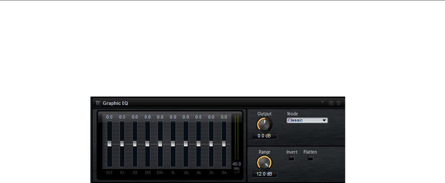Click the 0.0 gain value above 16k band
445x183 pixels.
pyautogui.click(x=224, y=117)
